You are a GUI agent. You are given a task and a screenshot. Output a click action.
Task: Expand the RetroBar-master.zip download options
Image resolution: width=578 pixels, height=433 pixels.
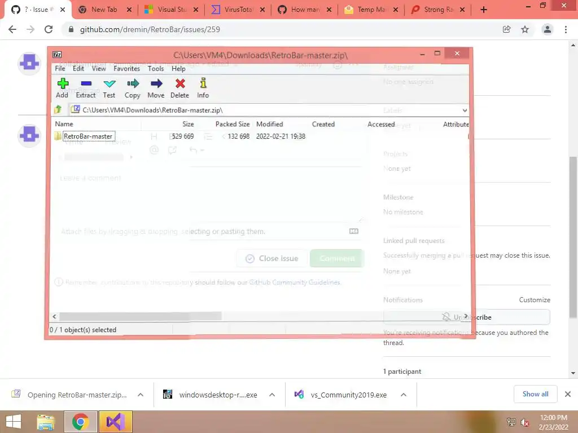141,395
